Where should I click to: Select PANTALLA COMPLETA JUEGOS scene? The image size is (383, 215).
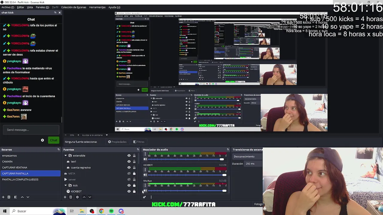tap(31, 179)
